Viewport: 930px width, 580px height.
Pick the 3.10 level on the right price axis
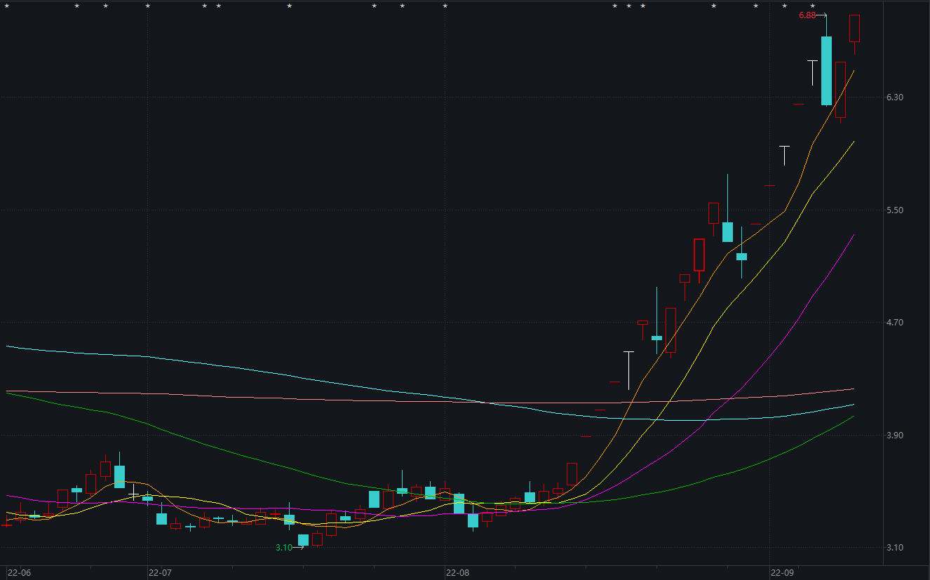tap(894, 548)
